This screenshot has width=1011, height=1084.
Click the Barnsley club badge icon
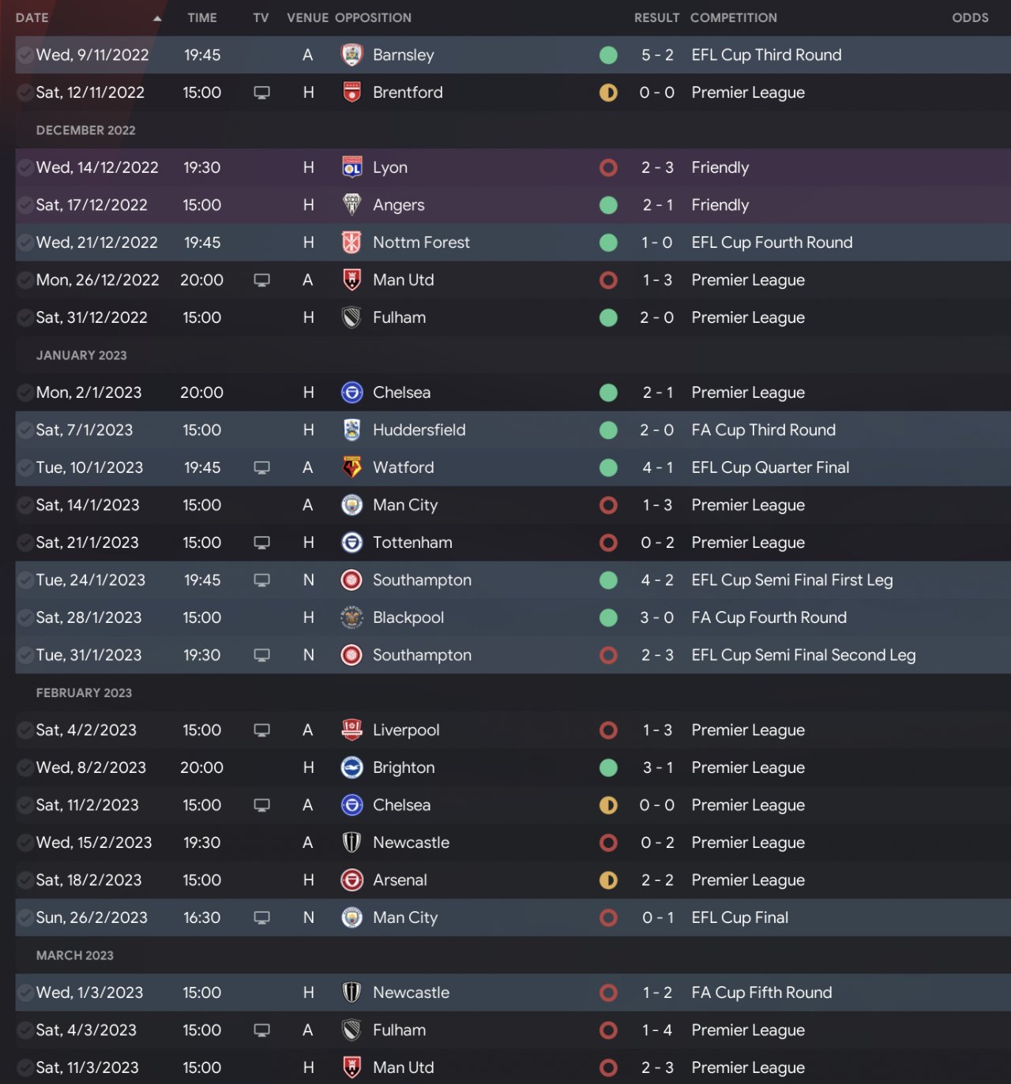(351, 55)
